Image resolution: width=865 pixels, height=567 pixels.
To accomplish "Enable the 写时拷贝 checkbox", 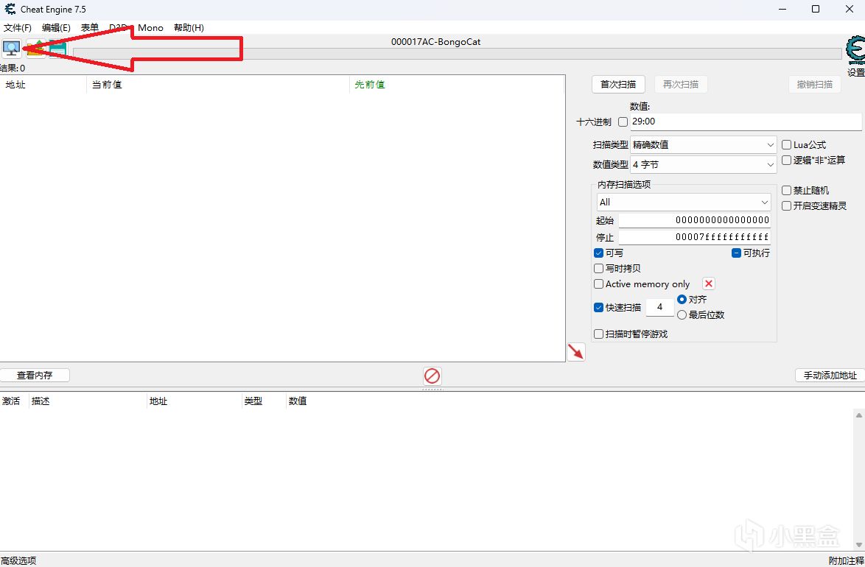I will point(598,269).
